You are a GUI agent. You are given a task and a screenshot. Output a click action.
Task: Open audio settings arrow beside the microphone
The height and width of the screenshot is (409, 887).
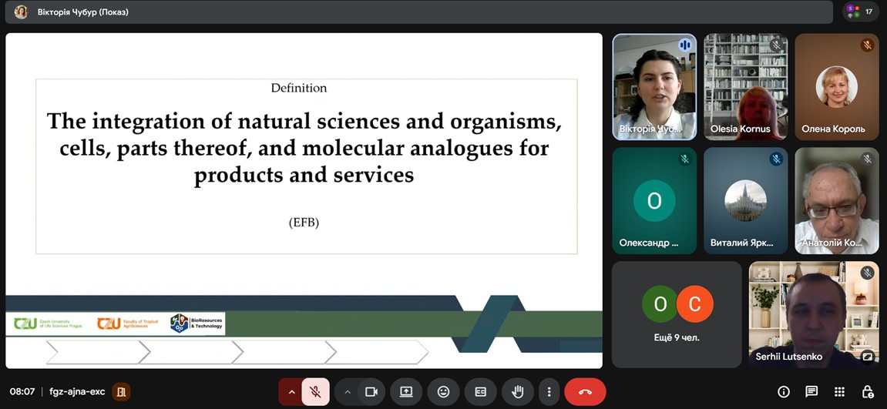(291, 392)
